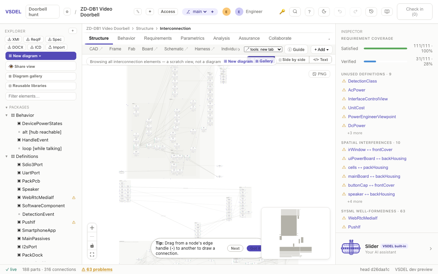The image size is (438, 274).
Task: Click the Filter elements input field
Action: [41, 96]
